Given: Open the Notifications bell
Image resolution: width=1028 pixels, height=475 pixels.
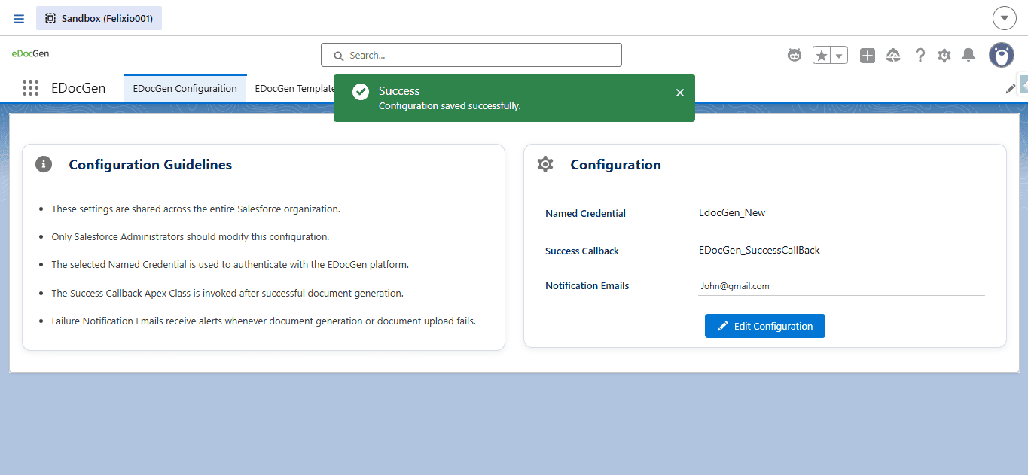Looking at the screenshot, I should 969,55.
